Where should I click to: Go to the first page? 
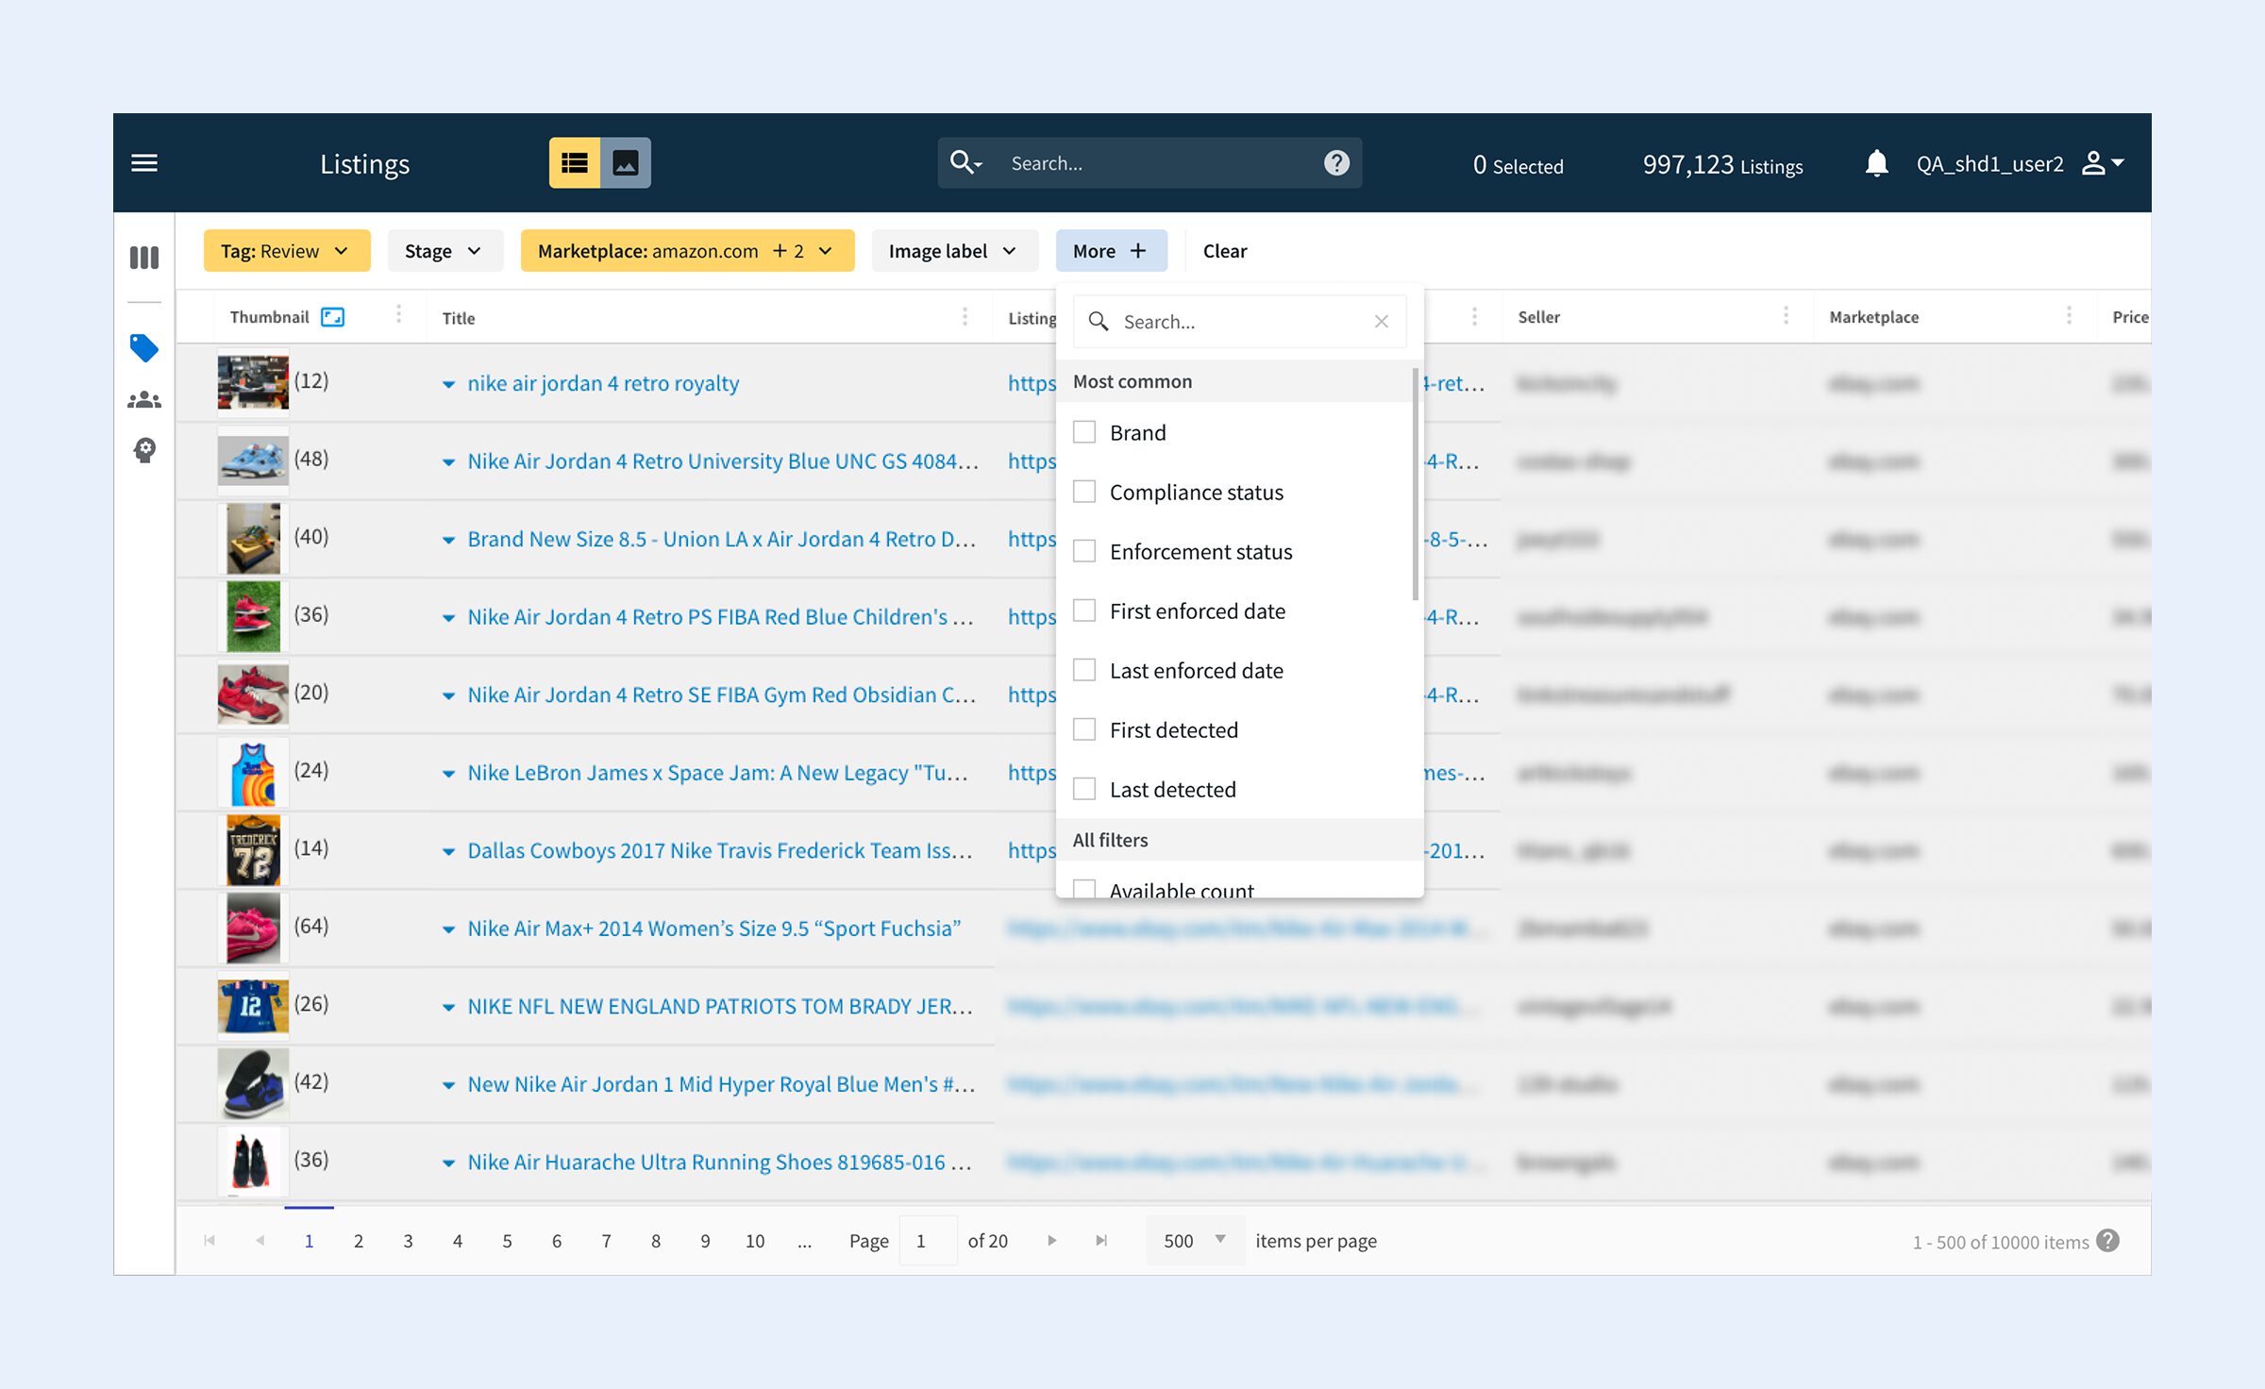pos(210,1241)
